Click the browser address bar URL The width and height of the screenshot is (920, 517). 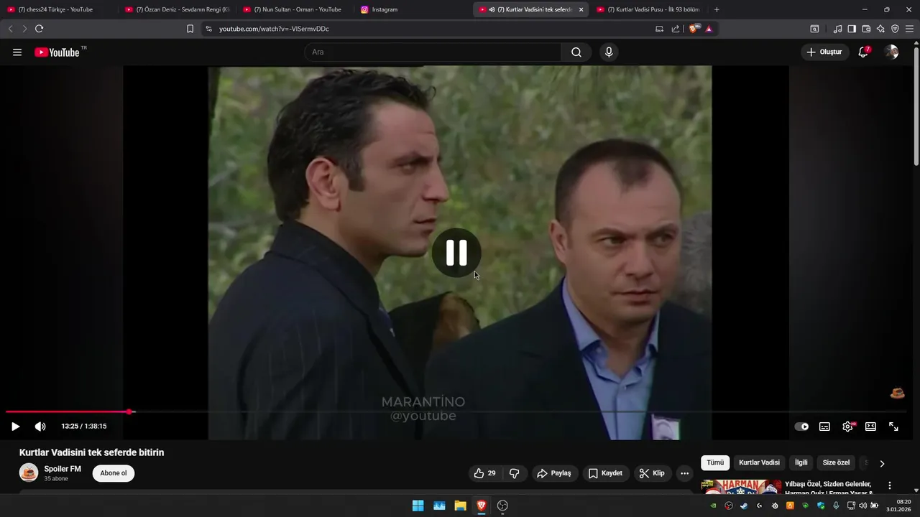274,29
